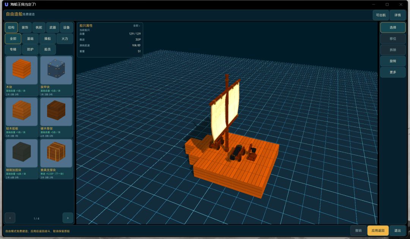Click the 船只属性 panel title
This screenshot has height=239, width=410.
tap(86, 25)
